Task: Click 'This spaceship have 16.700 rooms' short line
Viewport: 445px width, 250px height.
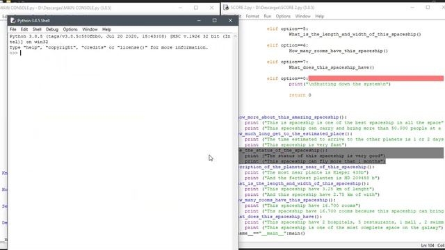Action: 302,206
